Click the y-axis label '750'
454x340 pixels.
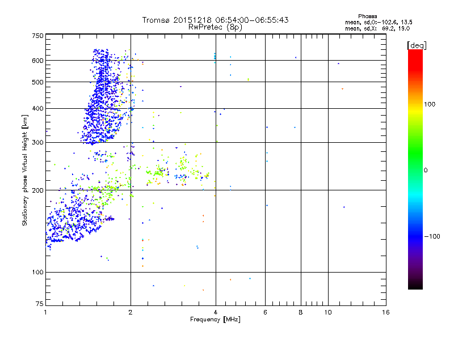37,36
